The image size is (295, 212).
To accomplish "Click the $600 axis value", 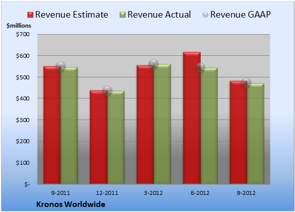I will (23, 56).
